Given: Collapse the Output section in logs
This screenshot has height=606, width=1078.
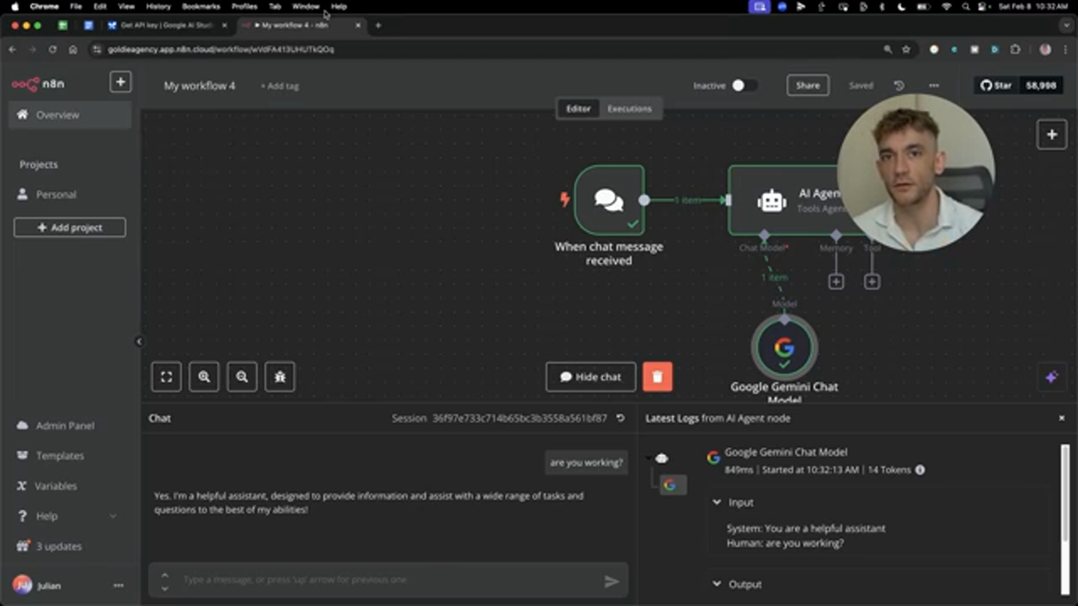Looking at the screenshot, I should (717, 584).
